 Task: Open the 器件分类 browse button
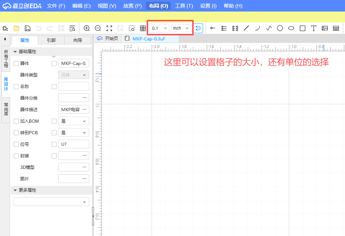coord(84,98)
